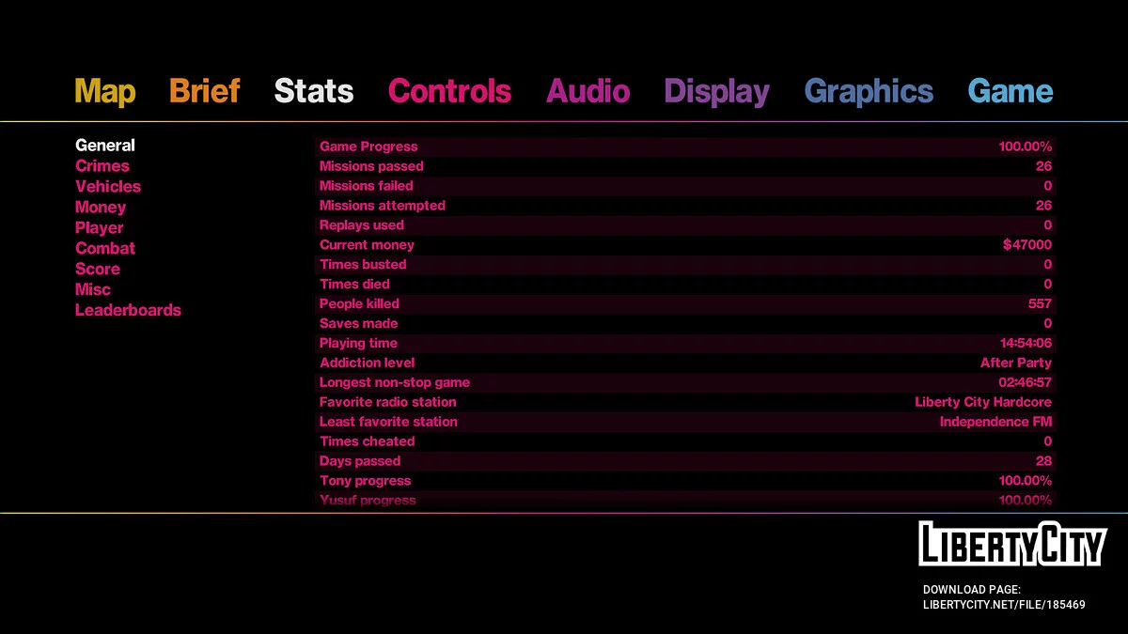Open the Controls tab

coord(449,91)
